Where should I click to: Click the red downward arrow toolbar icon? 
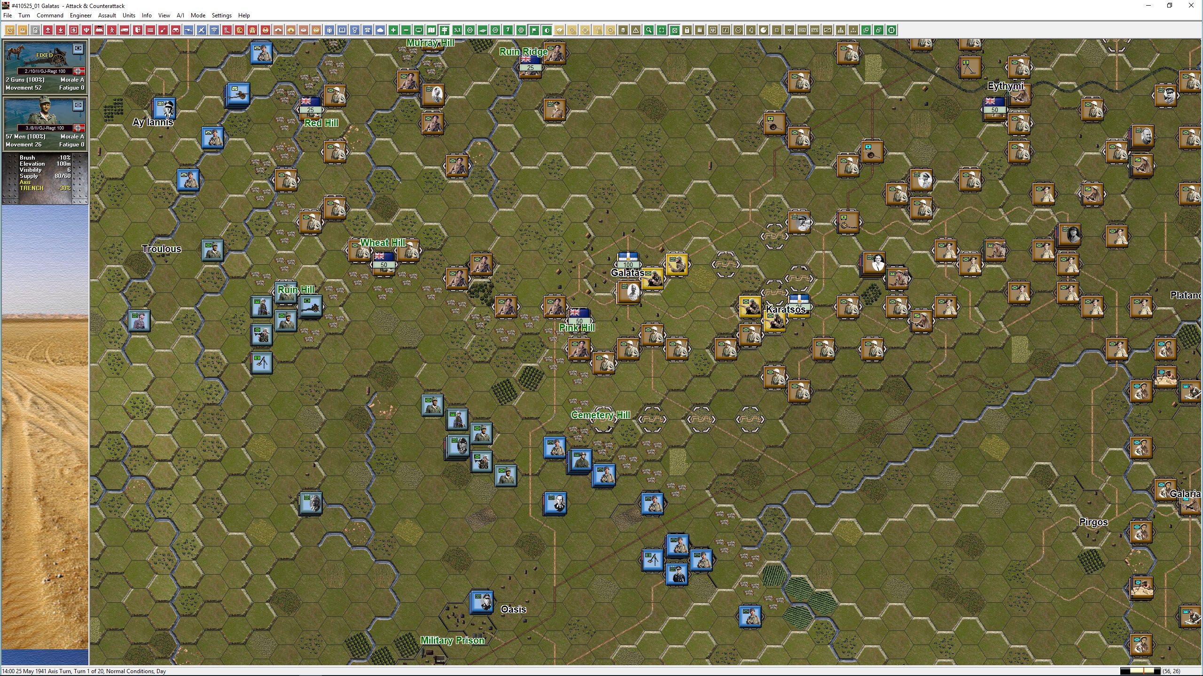click(61, 31)
